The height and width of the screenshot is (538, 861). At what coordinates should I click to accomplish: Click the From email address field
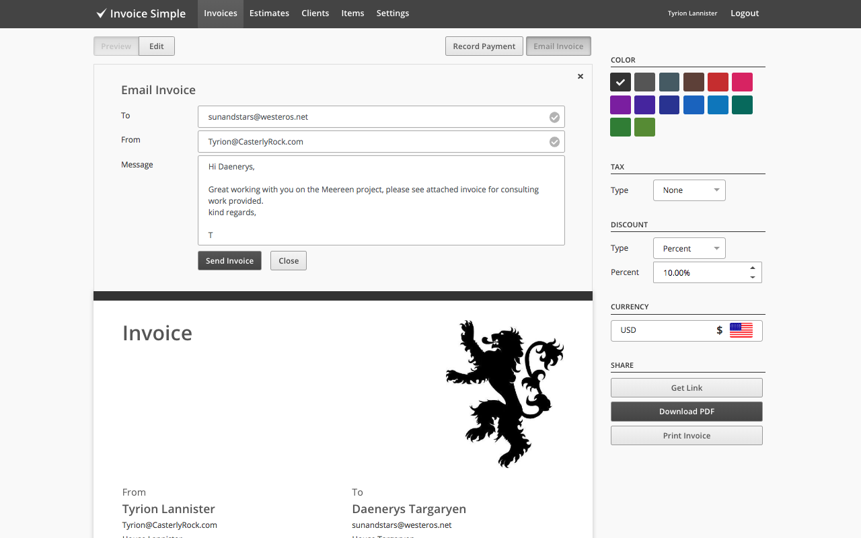point(381,142)
